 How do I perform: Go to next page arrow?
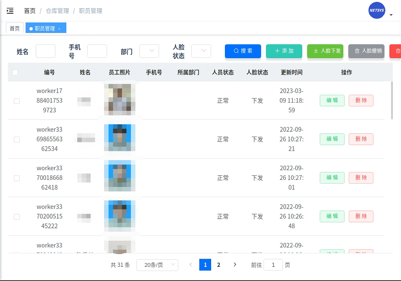click(235, 265)
